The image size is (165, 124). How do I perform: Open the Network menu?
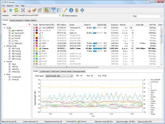pyautogui.click(x=10, y=6)
